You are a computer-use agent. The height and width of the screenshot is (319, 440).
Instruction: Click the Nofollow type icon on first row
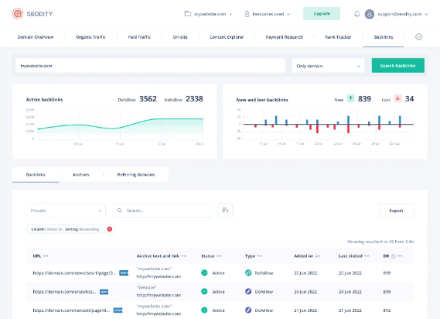tap(248, 273)
